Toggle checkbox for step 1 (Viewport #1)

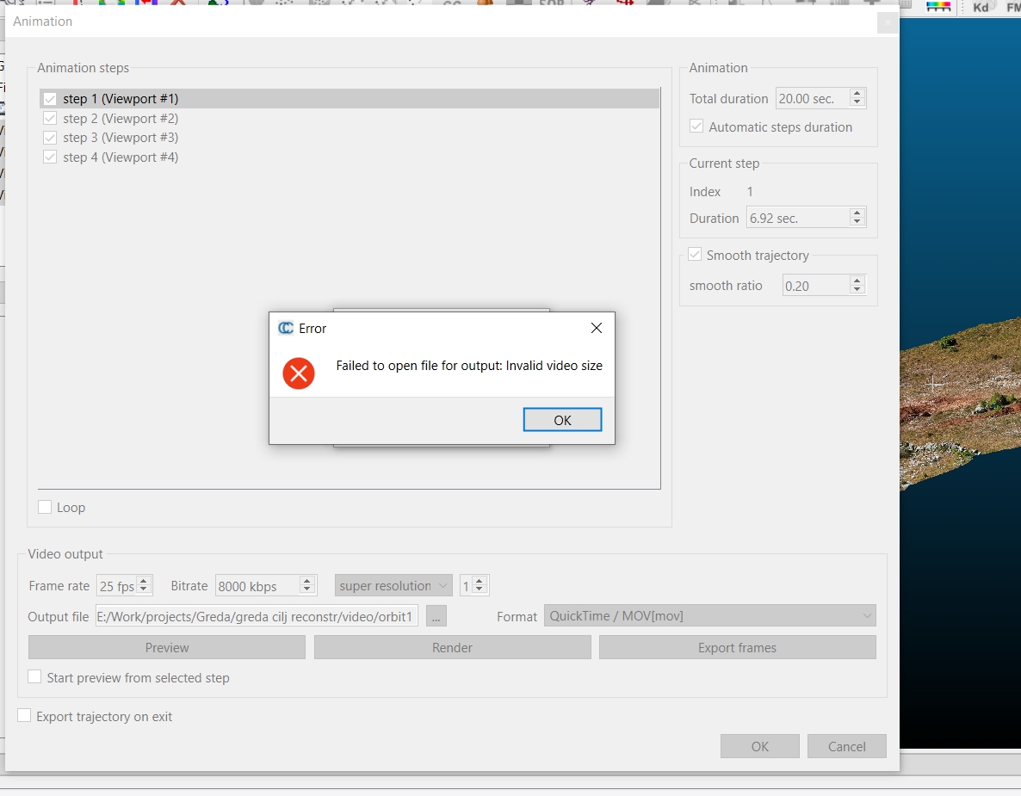pos(49,99)
